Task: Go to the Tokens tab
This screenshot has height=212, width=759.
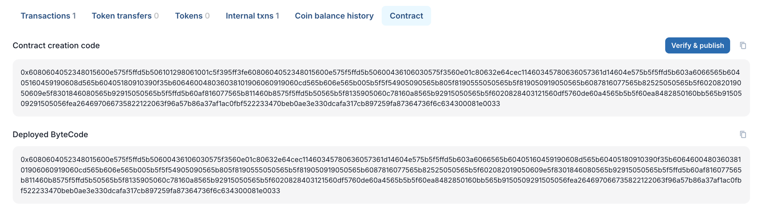Action: (x=192, y=16)
